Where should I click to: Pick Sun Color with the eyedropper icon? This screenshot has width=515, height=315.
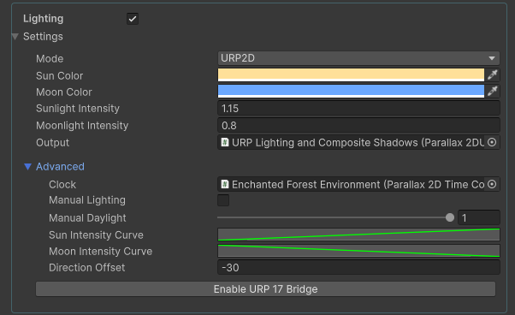(x=492, y=74)
